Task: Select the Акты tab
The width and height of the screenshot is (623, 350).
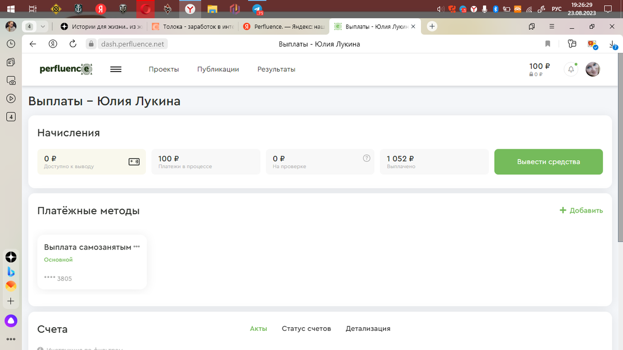Action: click(259, 328)
